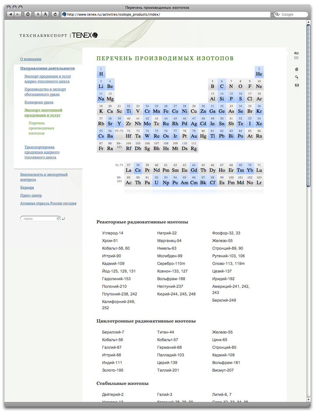315x411 pixels.
Task: Clear the site search field with the x icon
Action: pyautogui.click(x=58, y=218)
